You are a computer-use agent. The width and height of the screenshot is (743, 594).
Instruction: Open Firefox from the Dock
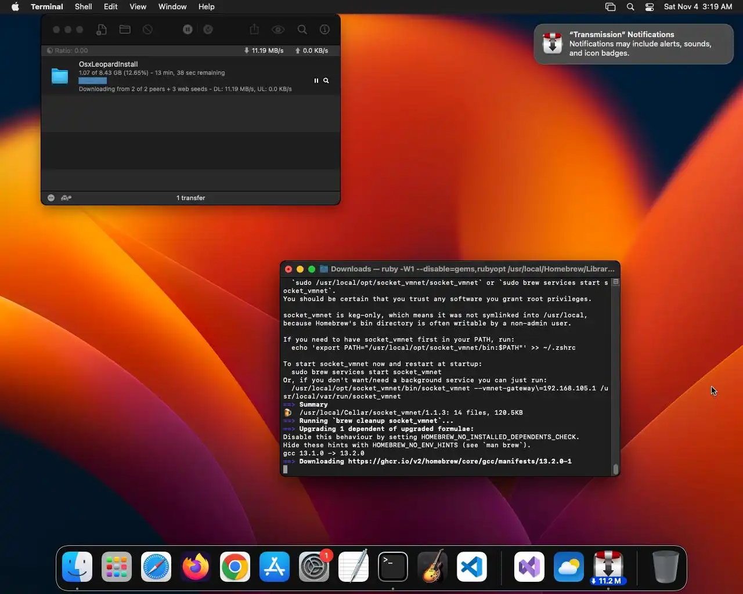[196, 567]
